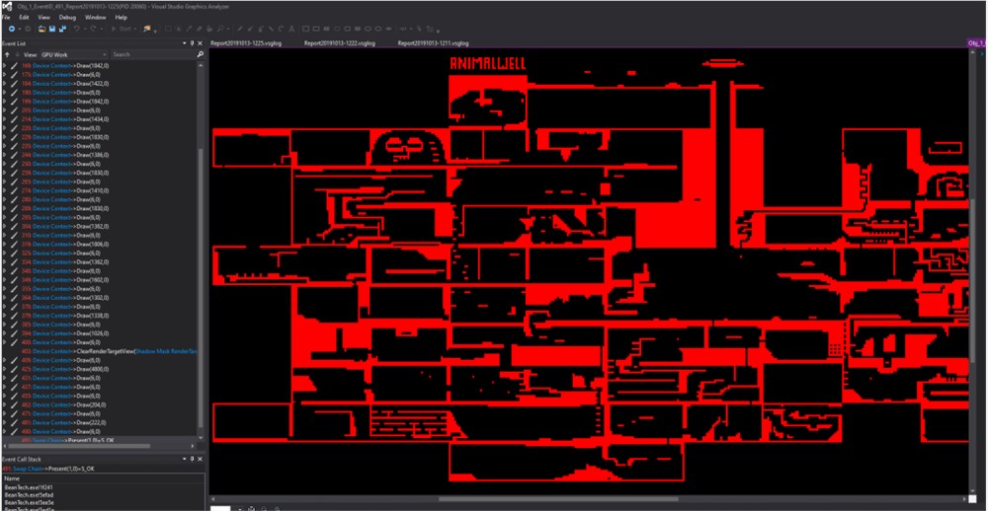Open the Event List window options arrow
The image size is (988, 511).
[185, 43]
